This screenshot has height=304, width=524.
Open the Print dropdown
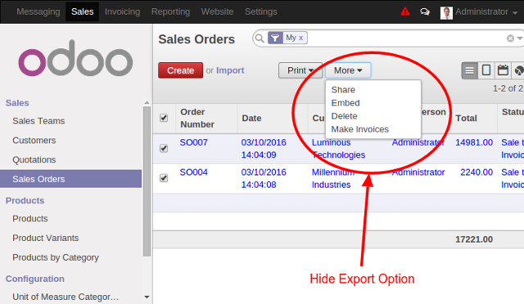pyautogui.click(x=300, y=70)
